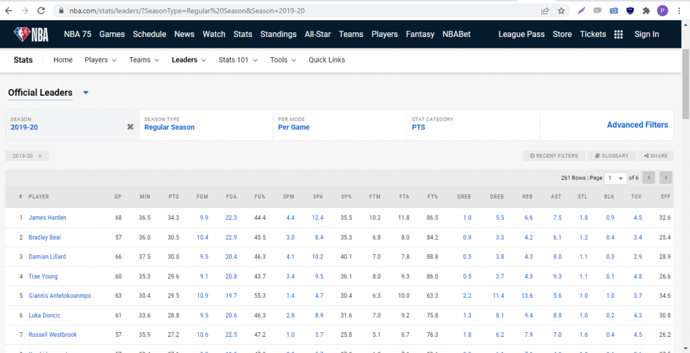This screenshot has height=353, width=690.
Task: Open Schedule in top navigation
Action: [x=150, y=34]
